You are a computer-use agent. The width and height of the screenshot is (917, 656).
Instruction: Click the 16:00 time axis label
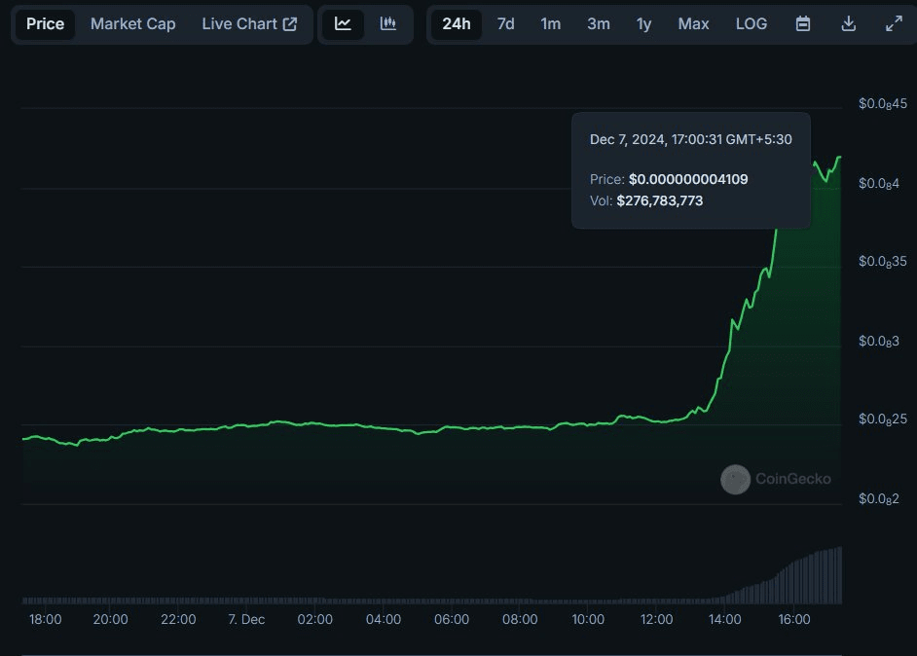point(794,619)
